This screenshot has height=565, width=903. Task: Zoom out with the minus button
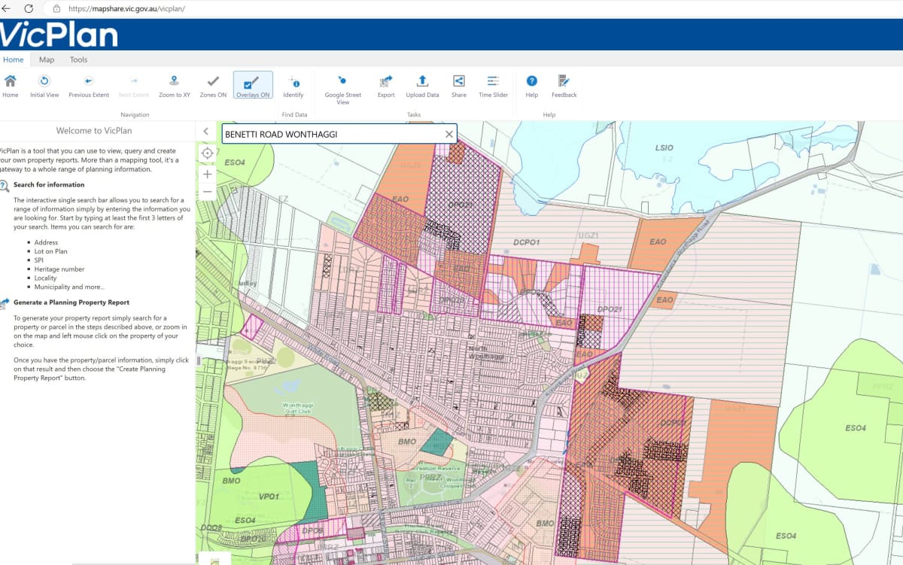207,192
